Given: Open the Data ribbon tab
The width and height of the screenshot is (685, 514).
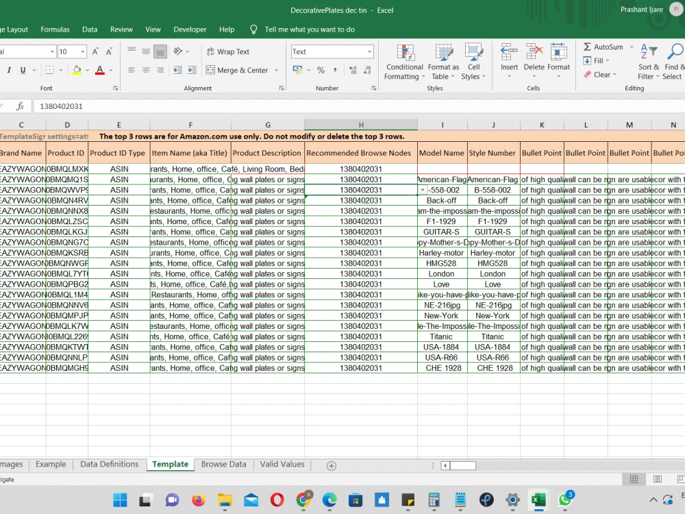Looking at the screenshot, I should point(90,29).
